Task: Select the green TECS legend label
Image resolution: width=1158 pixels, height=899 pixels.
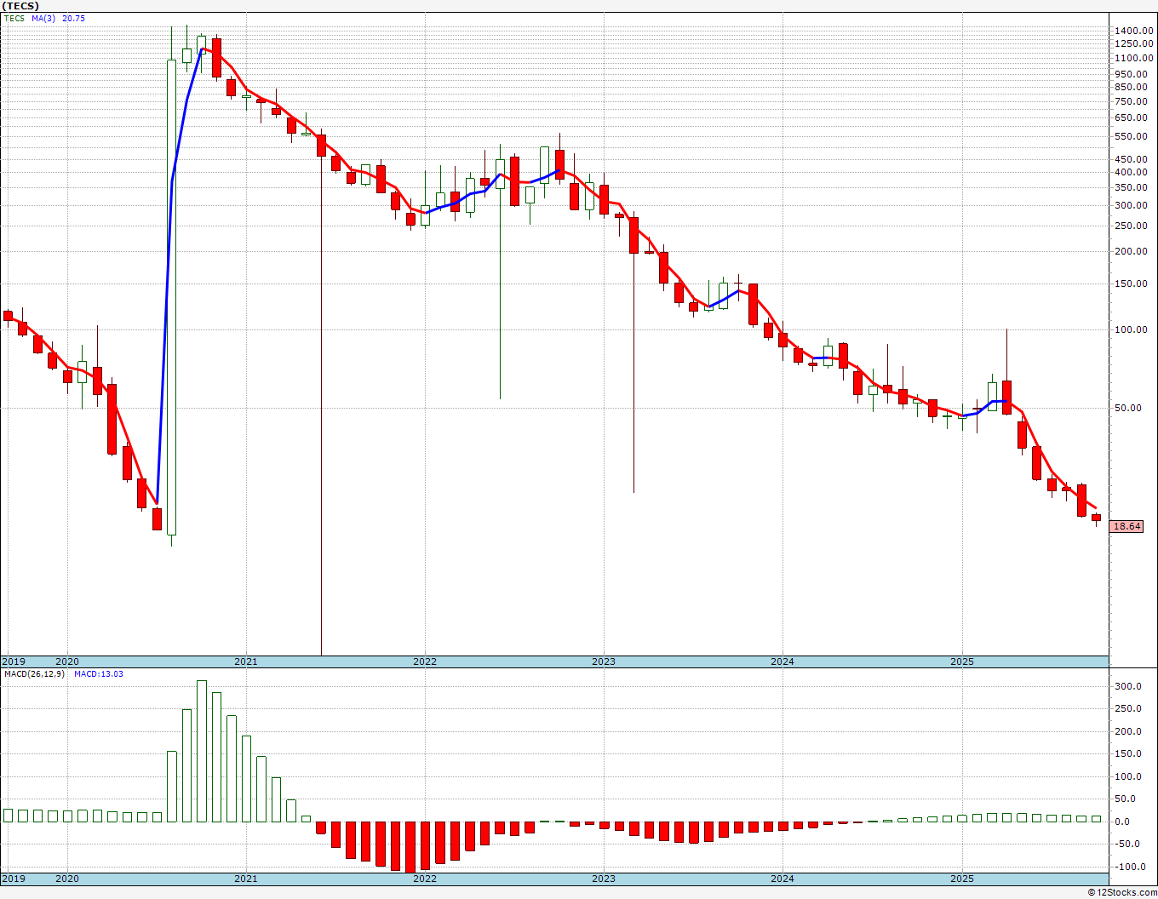Action: pos(14,19)
